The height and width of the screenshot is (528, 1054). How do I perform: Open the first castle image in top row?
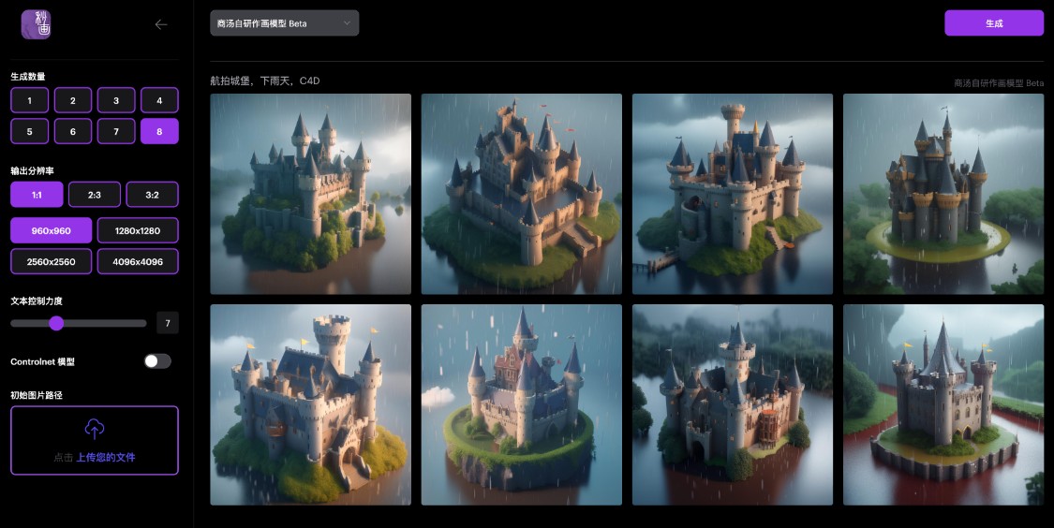click(x=310, y=194)
